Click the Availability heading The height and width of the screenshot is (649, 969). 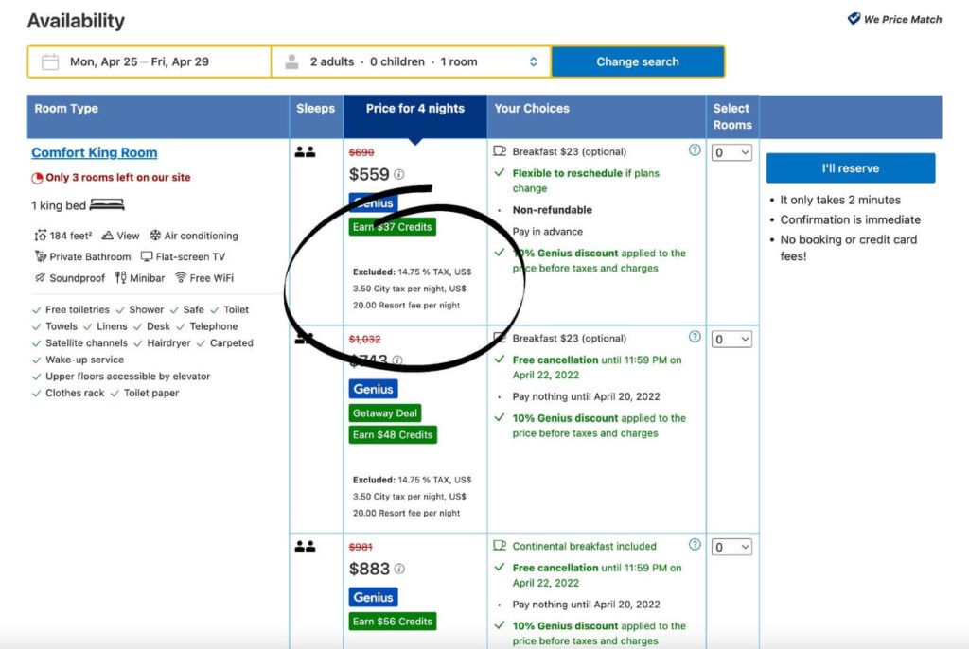76,21
